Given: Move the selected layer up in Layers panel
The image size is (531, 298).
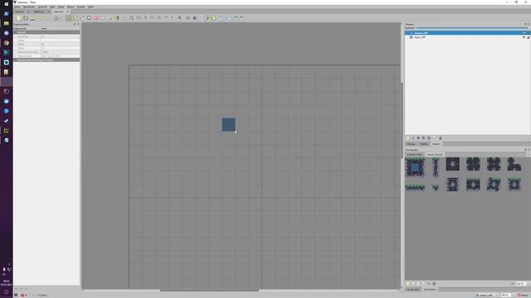Looking at the screenshot, I should point(413,138).
